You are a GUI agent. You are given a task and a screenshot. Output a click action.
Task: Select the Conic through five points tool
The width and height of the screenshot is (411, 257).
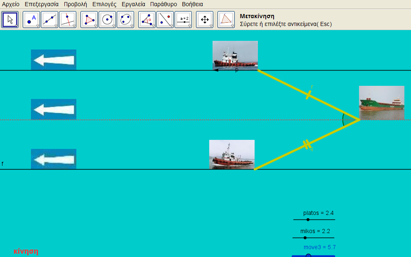coord(125,19)
